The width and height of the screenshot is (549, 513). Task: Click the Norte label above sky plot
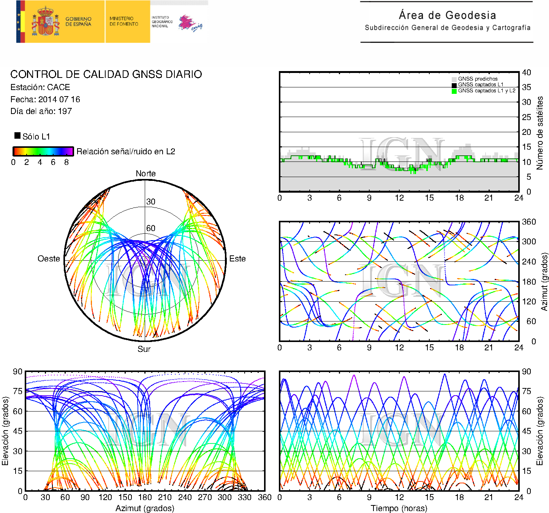pyautogui.click(x=146, y=174)
